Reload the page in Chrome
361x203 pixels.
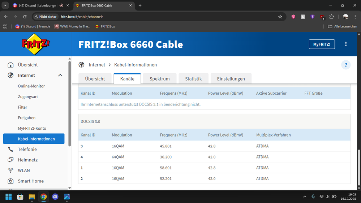[x=25, y=17]
